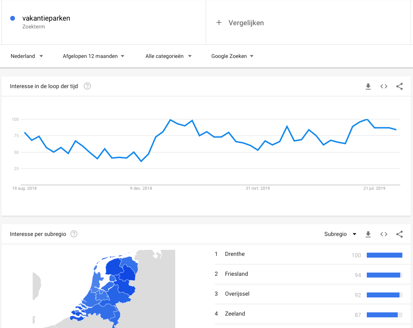Open the Nederland country dropdown
The height and width of the screenshot is (328, 413).
pos(27,56)
